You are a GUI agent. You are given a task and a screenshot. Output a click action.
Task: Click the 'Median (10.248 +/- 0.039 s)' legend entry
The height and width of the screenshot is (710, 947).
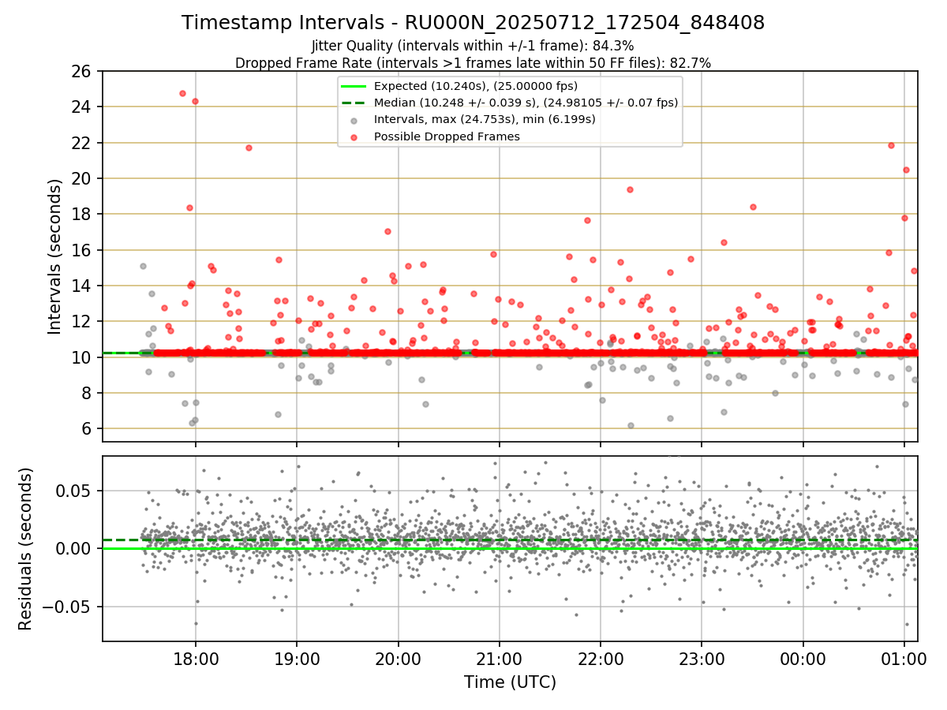(x=526, y=103)
